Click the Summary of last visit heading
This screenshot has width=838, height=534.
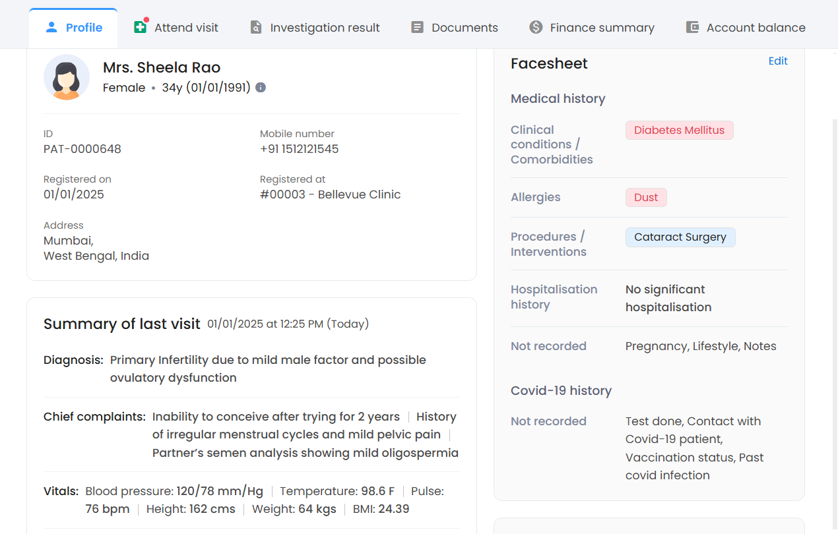pyautogui.click(x=122, y=324)
